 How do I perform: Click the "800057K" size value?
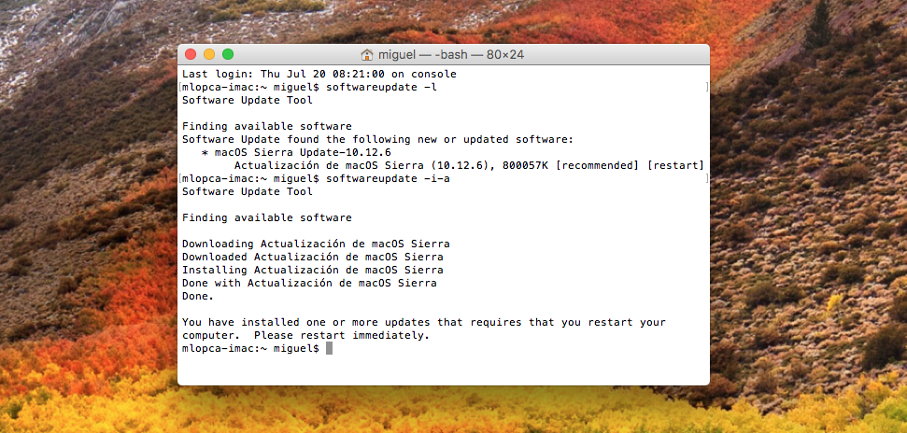(x=526, y=165)
